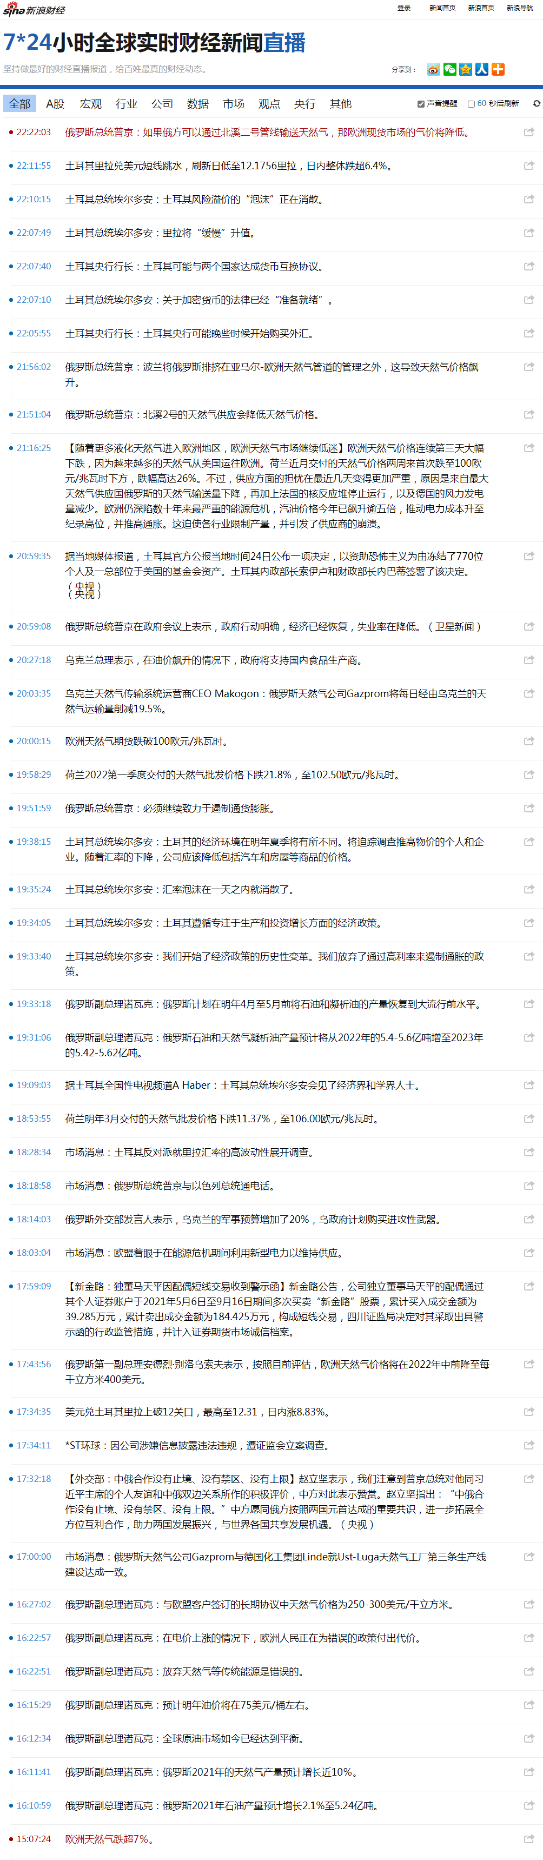The height and width of the screenshot is (1860, 543).
Task: Share to QQ Zone star icon
Action: pos(466,69)
